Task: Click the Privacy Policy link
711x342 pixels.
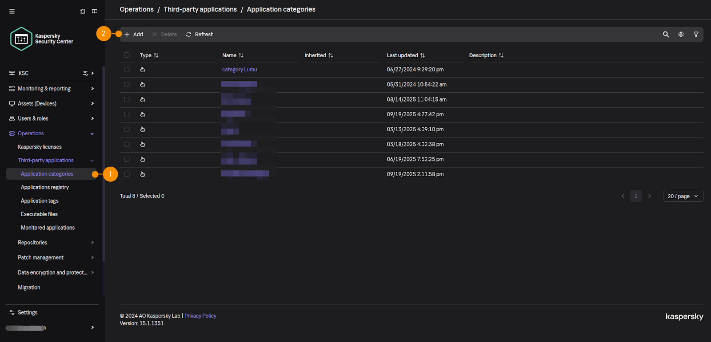Action: coord(200,316)
